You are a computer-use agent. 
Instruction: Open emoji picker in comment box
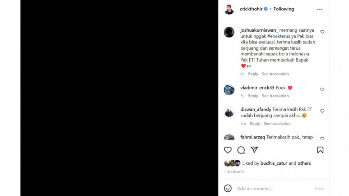click(x=228, y=188)
